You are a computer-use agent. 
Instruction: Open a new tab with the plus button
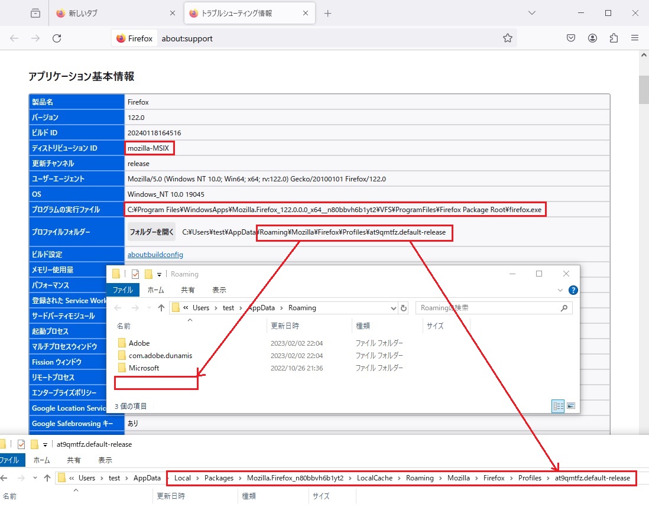point(328,14)
